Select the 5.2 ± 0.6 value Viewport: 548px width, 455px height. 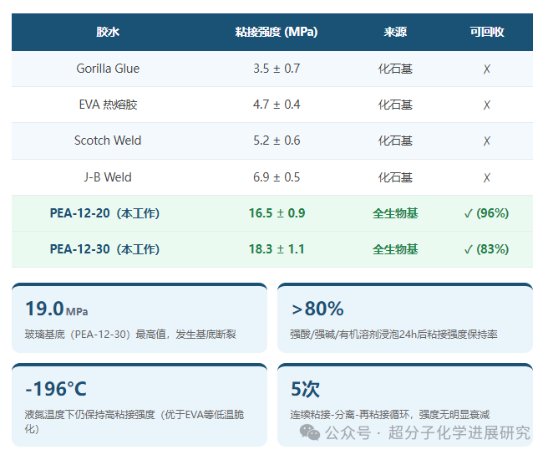[x=277, y=141]
